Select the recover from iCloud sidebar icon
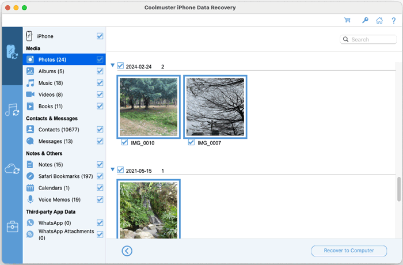 point(12,169)
